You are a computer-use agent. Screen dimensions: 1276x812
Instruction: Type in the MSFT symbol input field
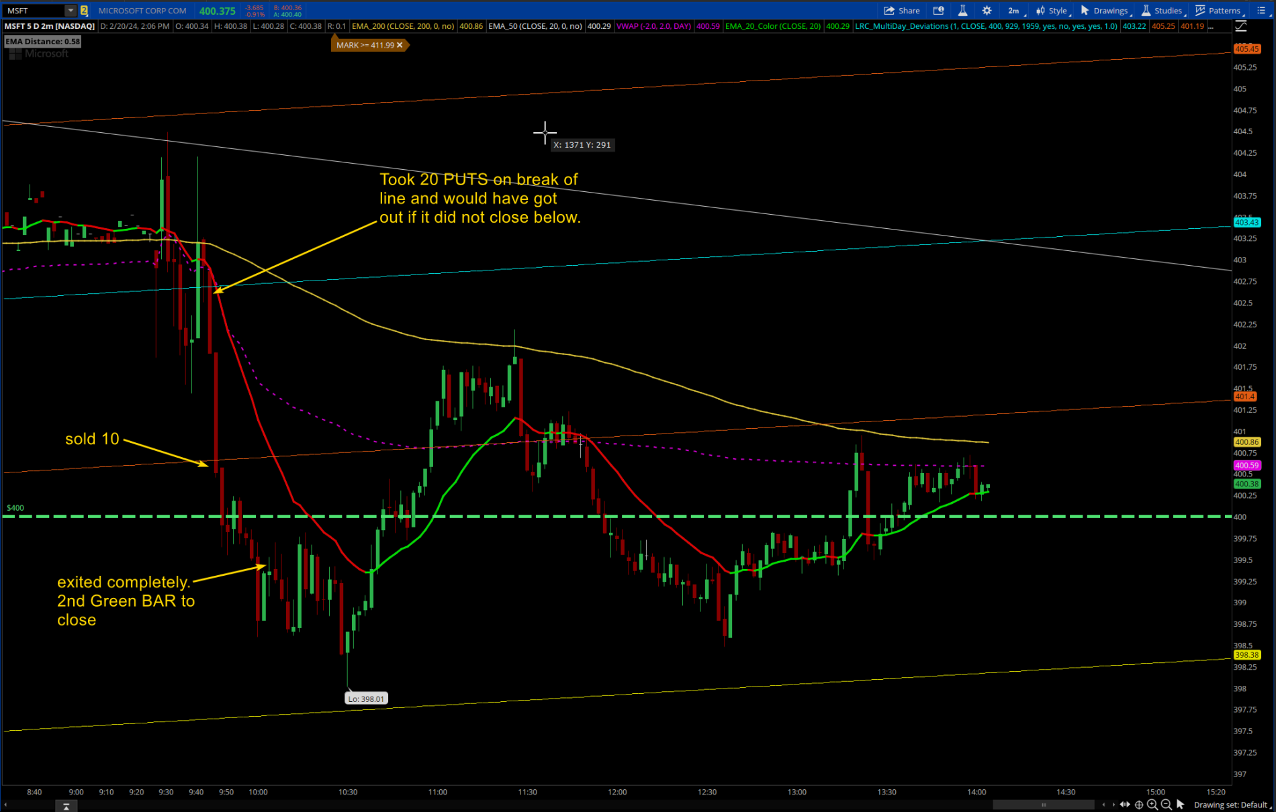(34, 10)
